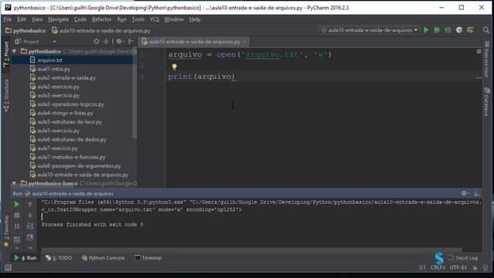Select aula4-strings-e-listas.py file

pos(65,113)
